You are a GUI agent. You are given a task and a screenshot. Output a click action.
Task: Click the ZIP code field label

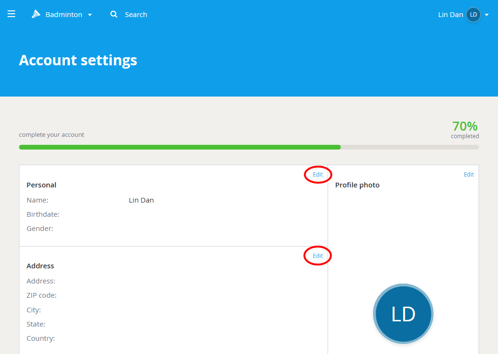(42, 295)
